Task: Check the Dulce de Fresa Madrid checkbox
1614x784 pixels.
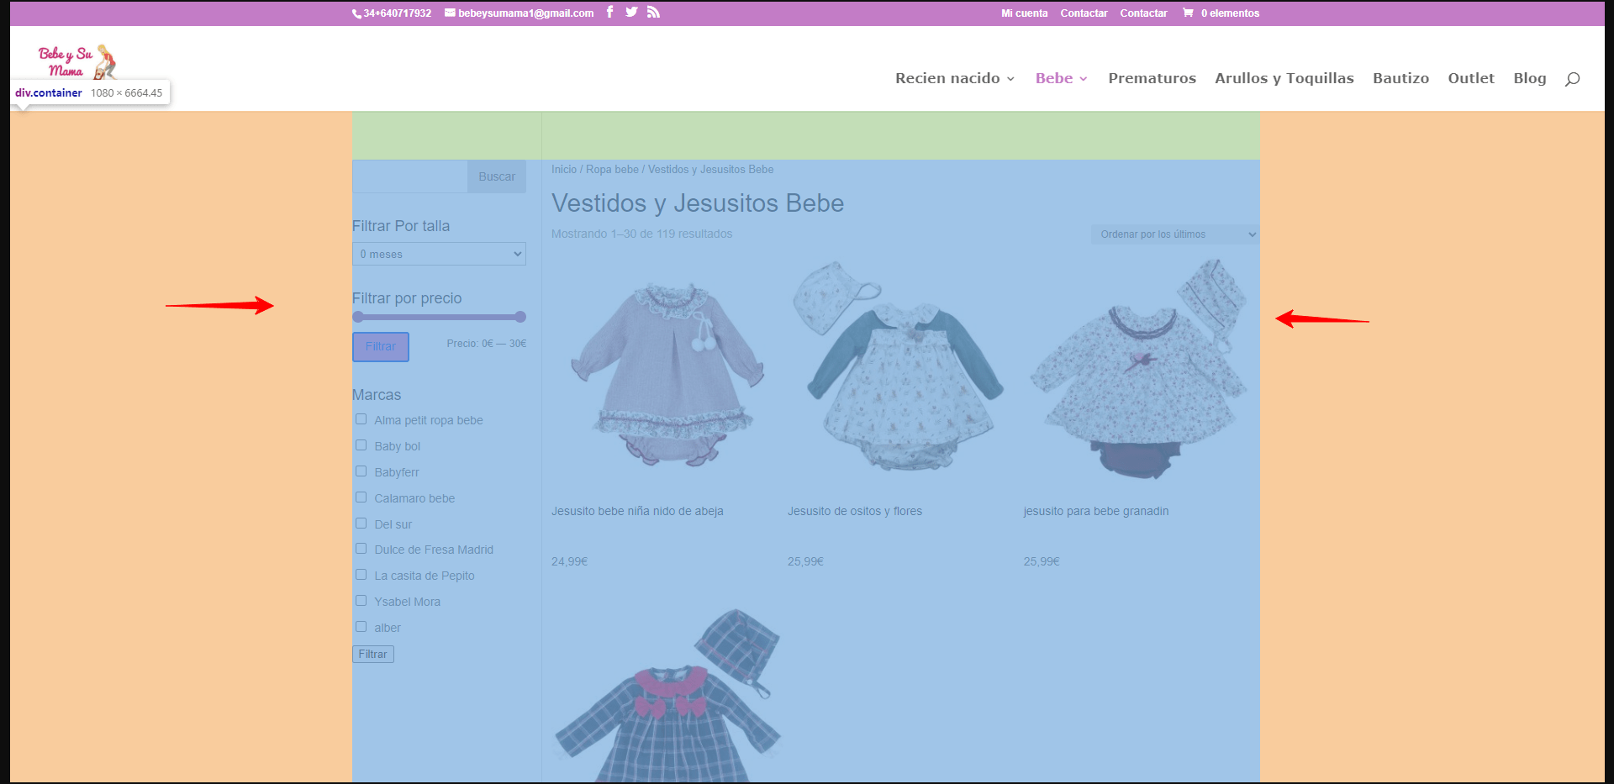Action: coord(361,549)
